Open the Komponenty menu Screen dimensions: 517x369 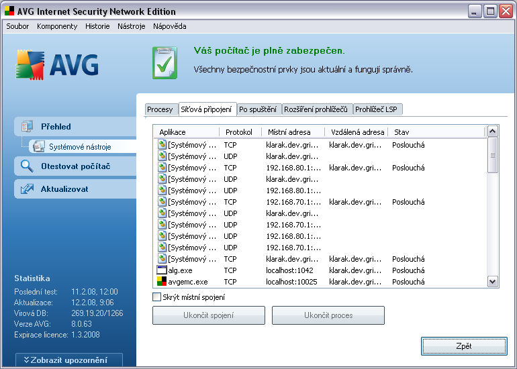pyautogui.click(x=57, y=26)
